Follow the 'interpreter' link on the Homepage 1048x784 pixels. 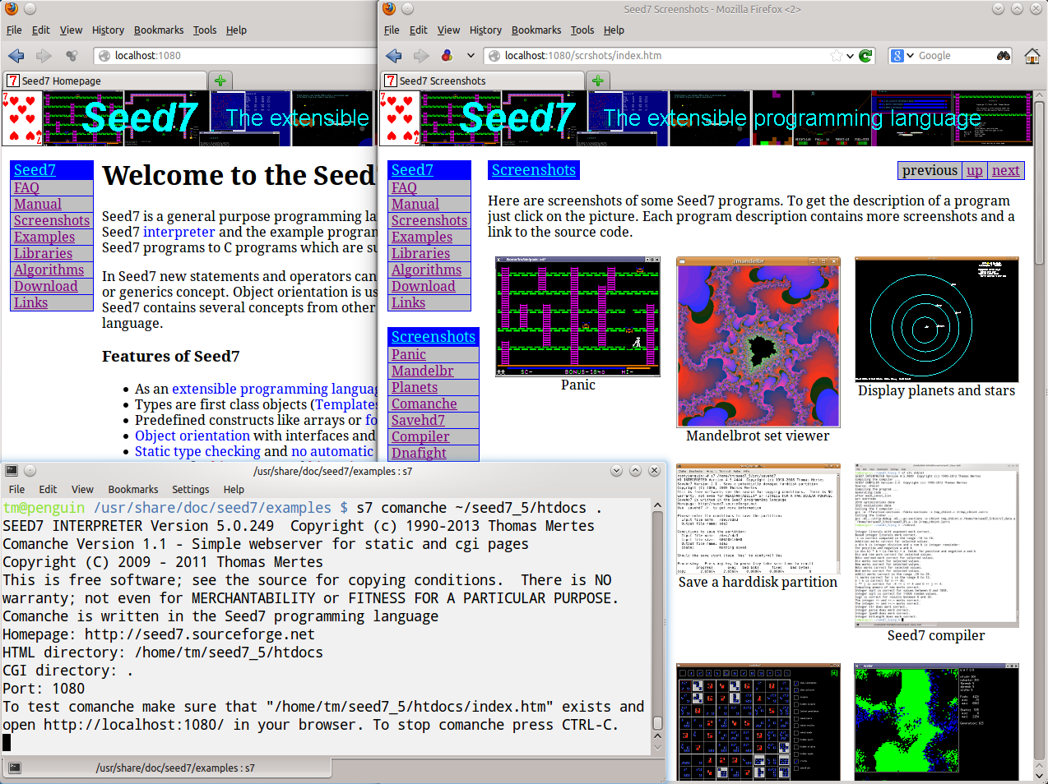point(179,232)
